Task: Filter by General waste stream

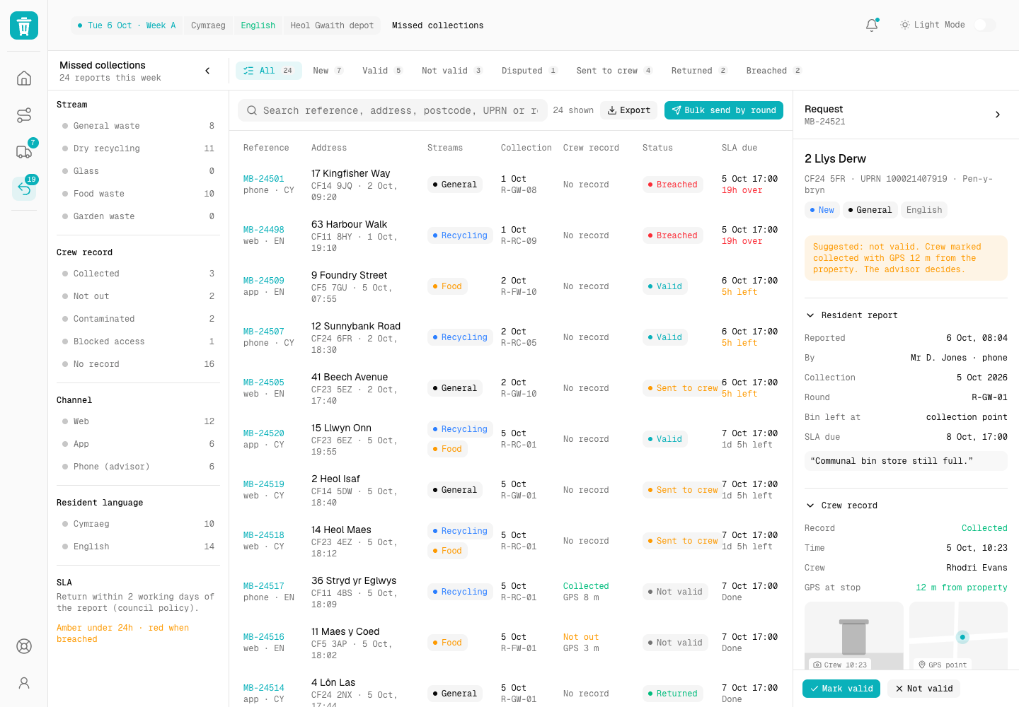Action: click(139, 126)
